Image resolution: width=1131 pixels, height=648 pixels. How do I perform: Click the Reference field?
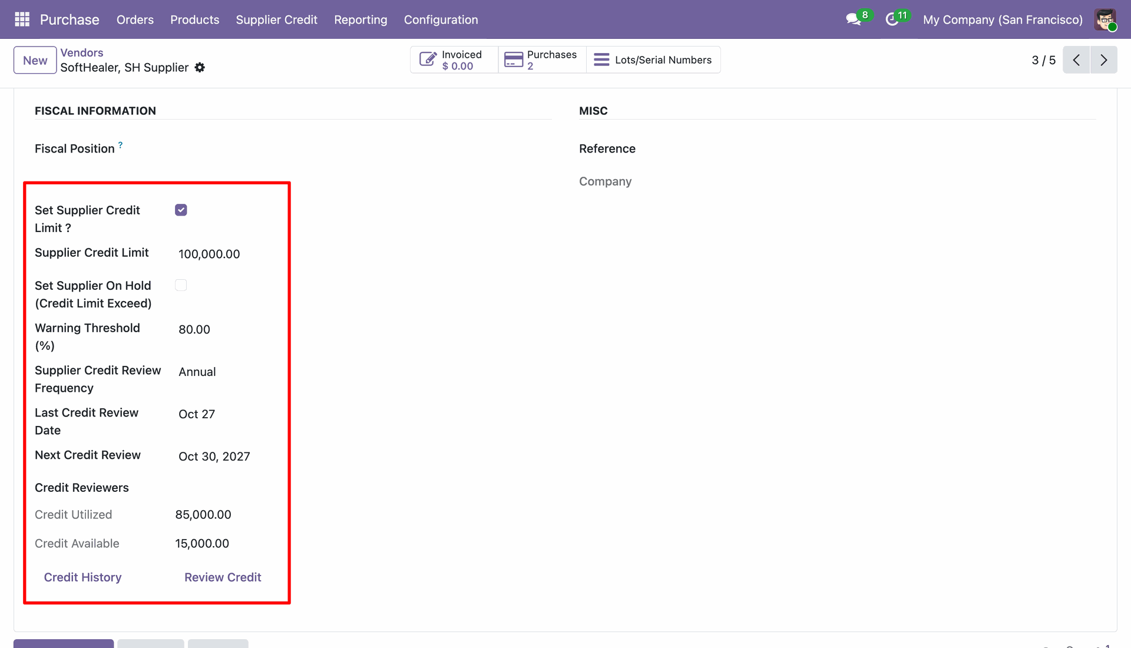pyautogui.click(x=907, y=149)
